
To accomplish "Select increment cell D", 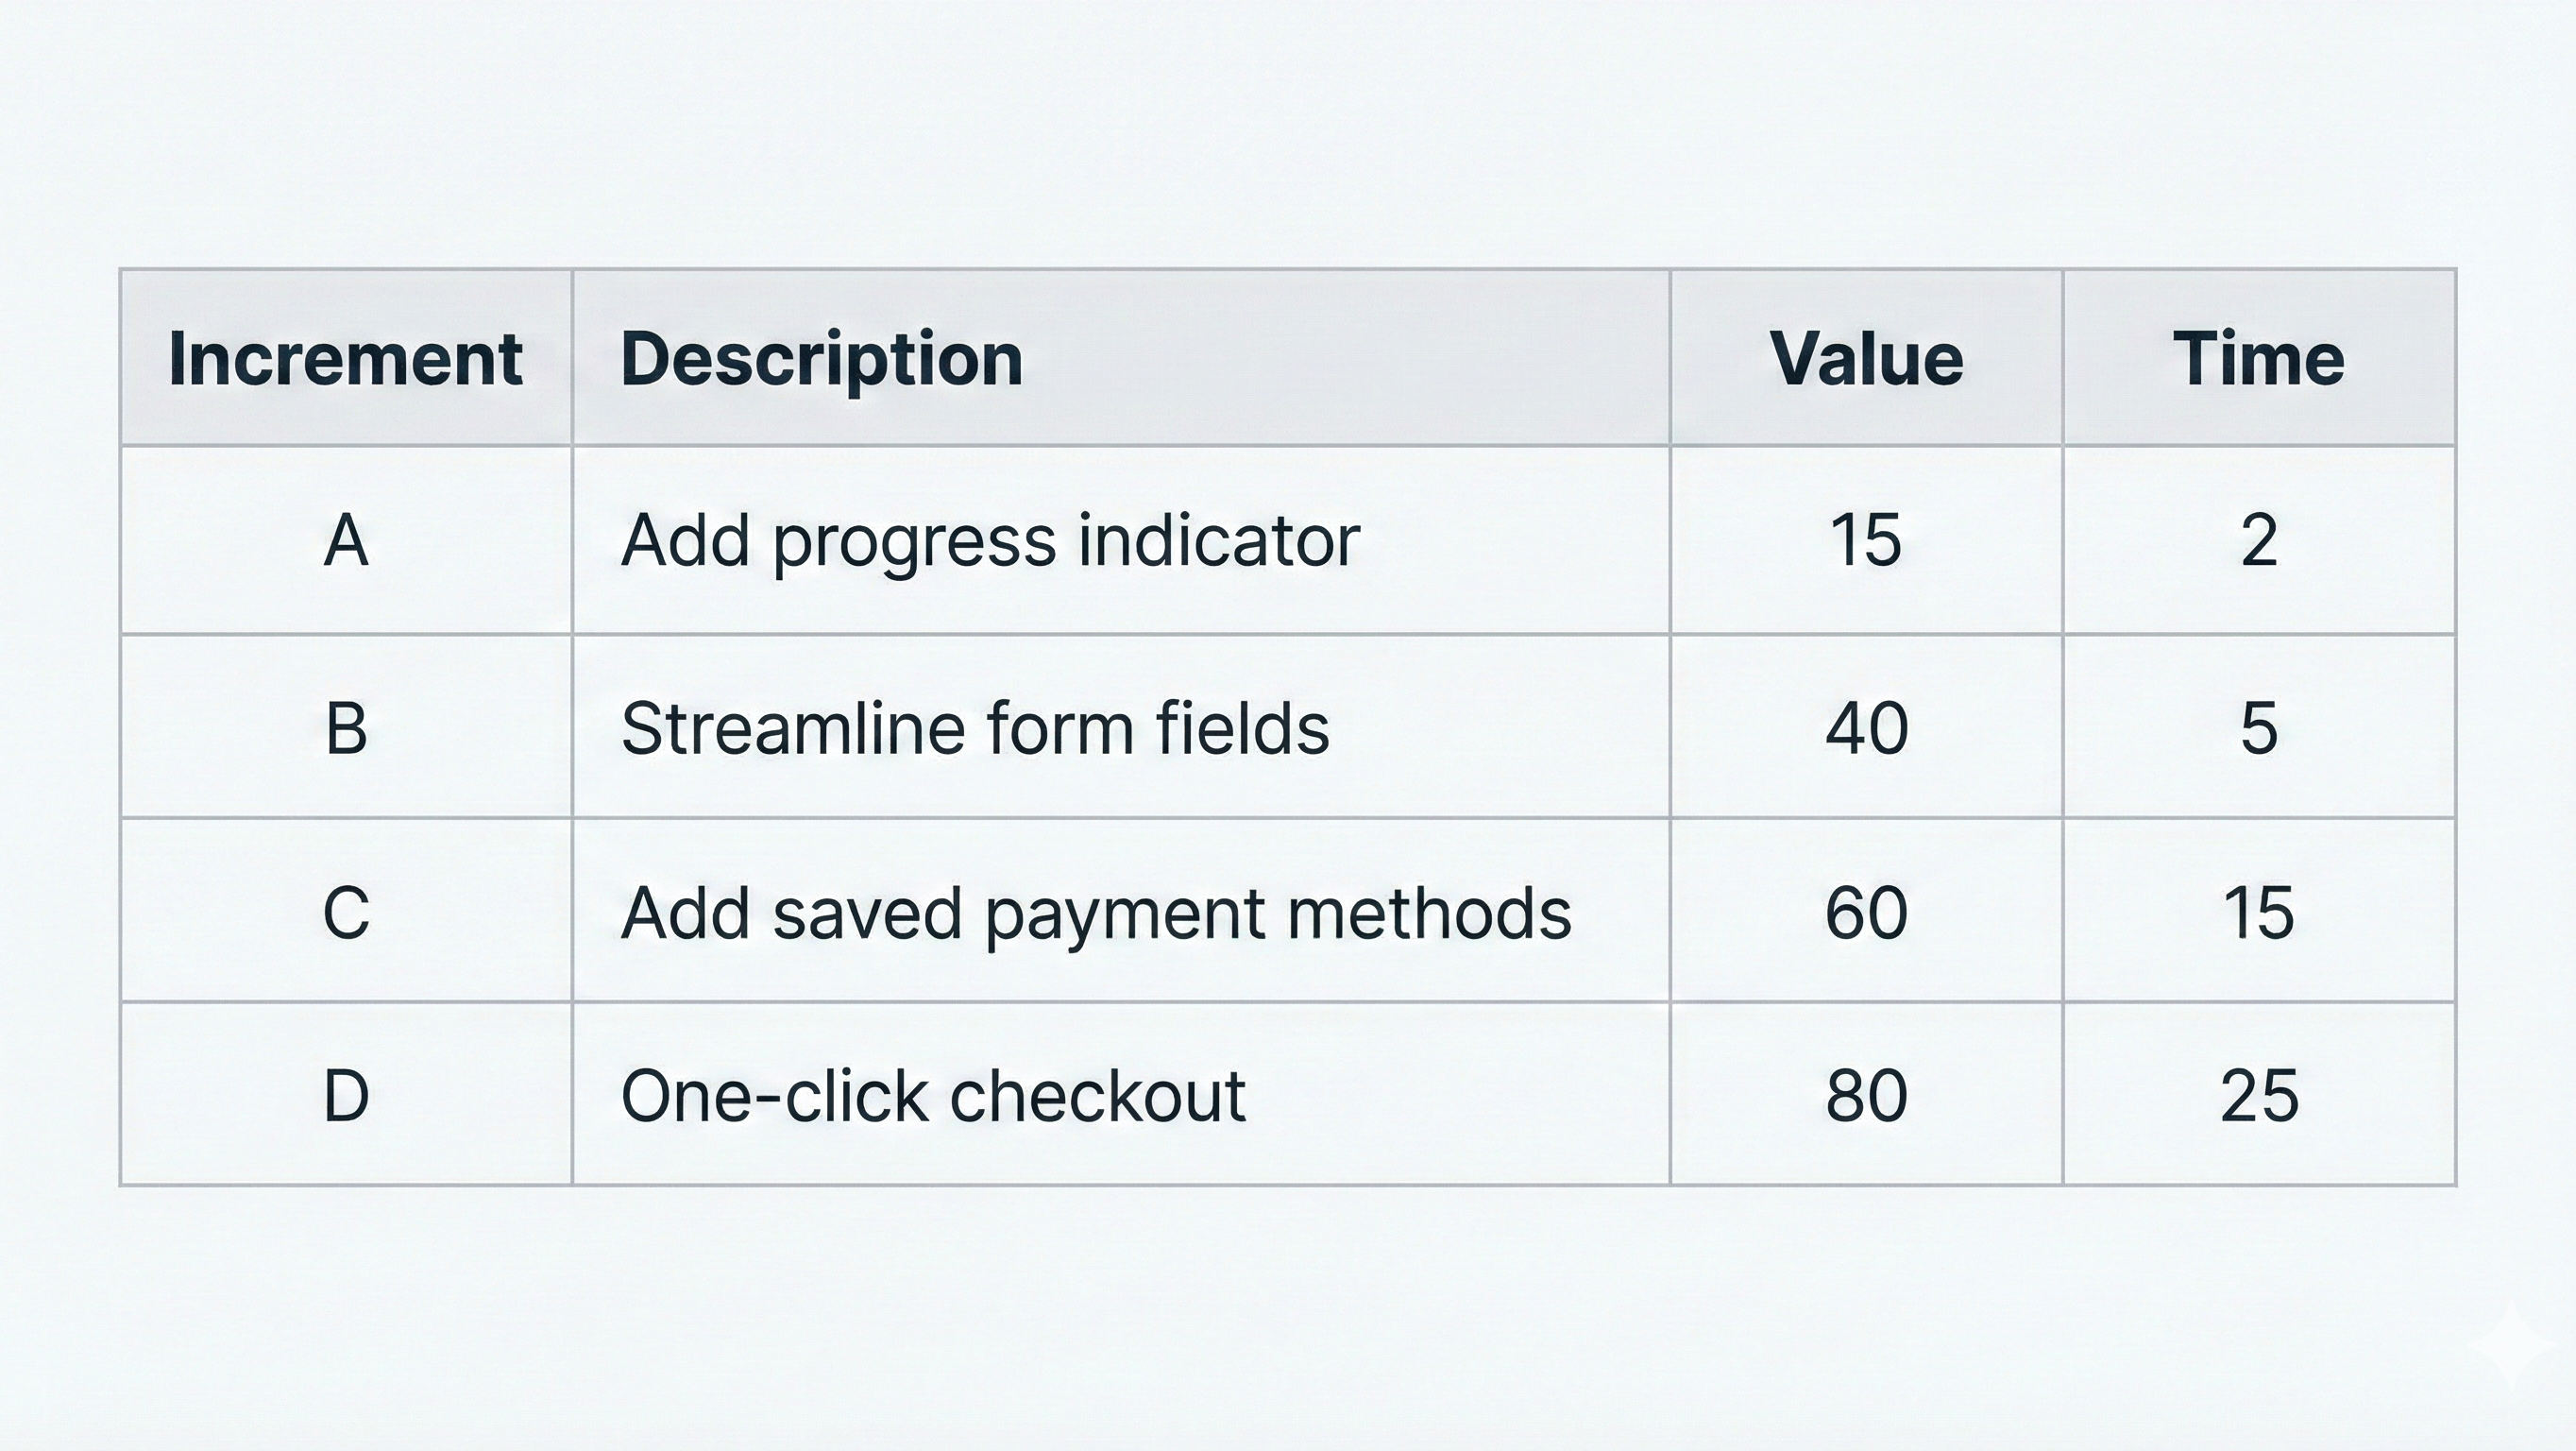I will (x=346, y=1096).
